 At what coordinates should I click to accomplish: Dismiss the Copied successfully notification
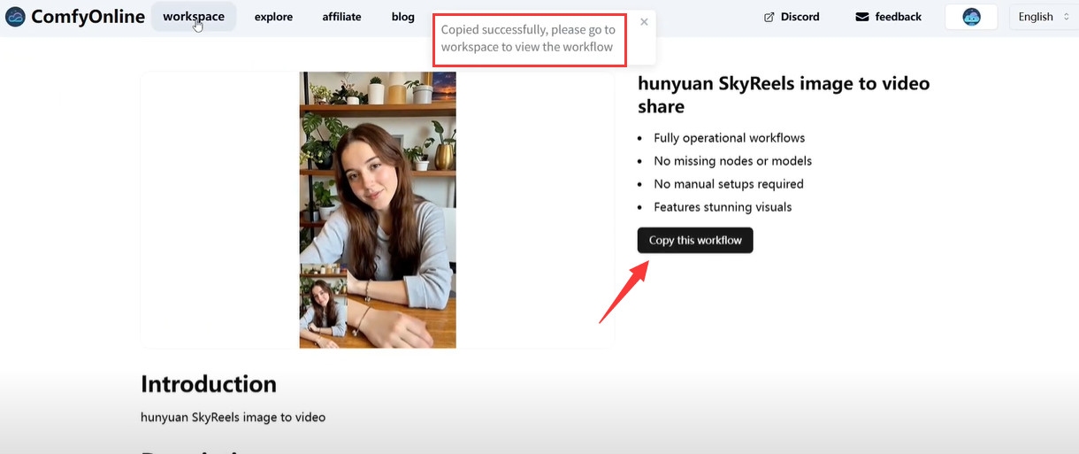pyautogui.click(x=644, y=22)
